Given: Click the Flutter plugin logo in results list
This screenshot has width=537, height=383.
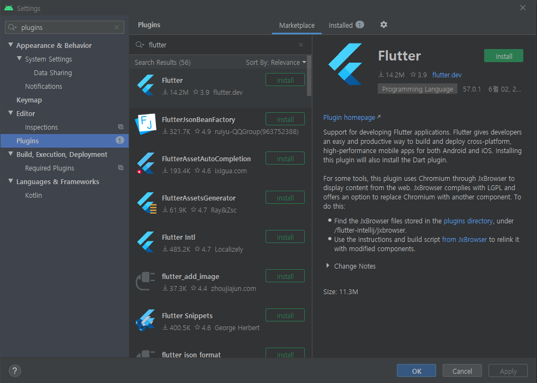Looking at the screenshot, I should tap(146, 85).
